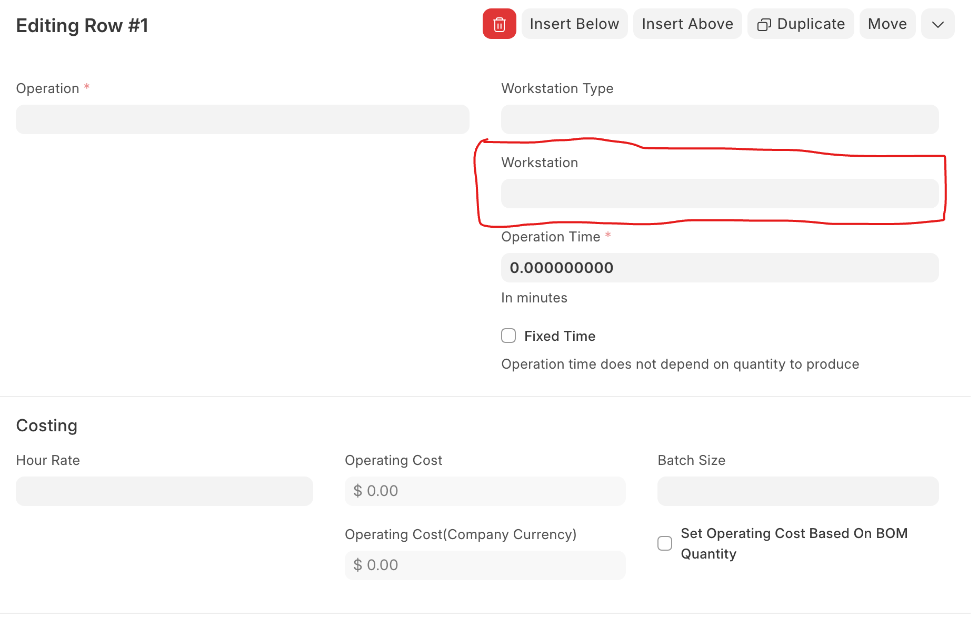Focus the Workstation input field

coord(720,194)
